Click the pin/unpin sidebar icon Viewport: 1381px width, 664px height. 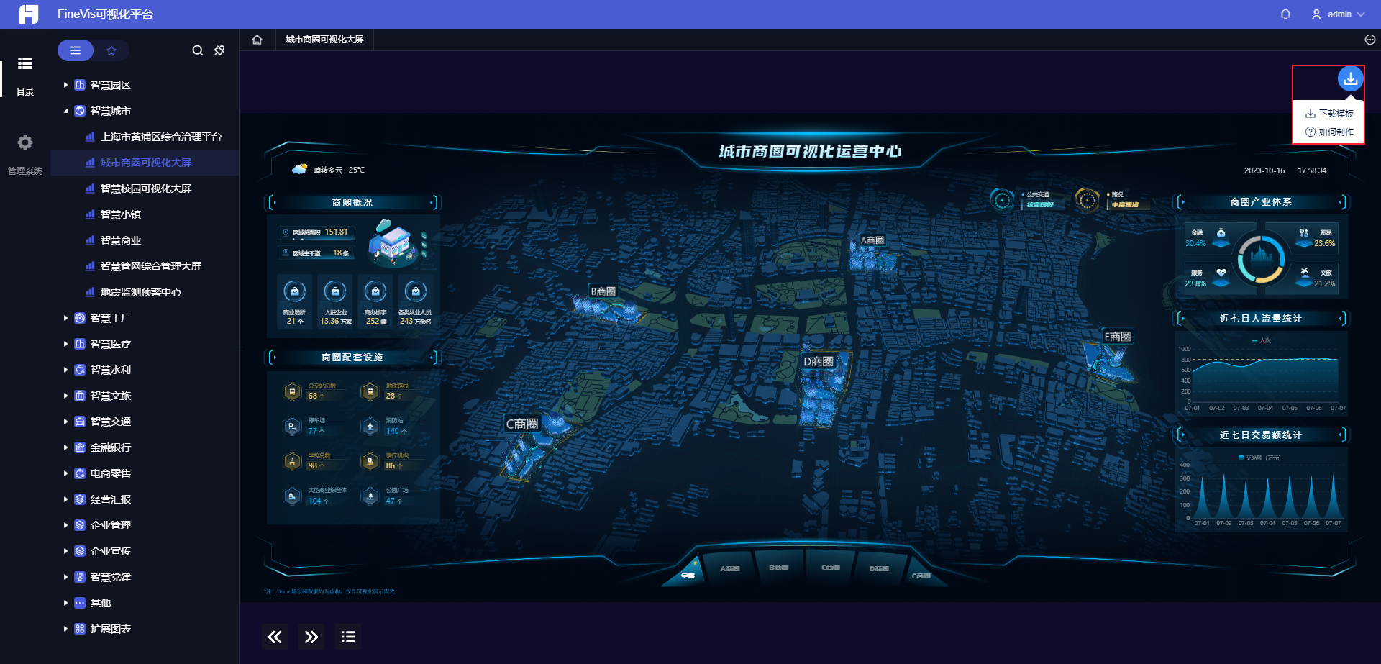pyautogui.click(x=219, y=50)
